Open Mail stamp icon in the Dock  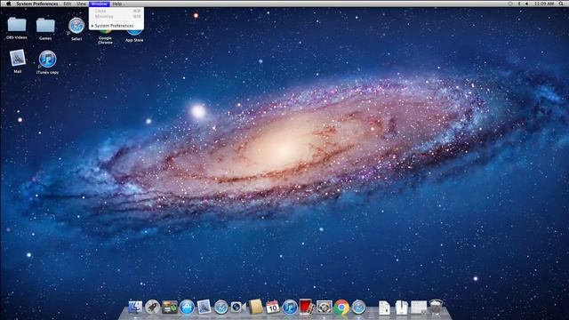(204, 307)
